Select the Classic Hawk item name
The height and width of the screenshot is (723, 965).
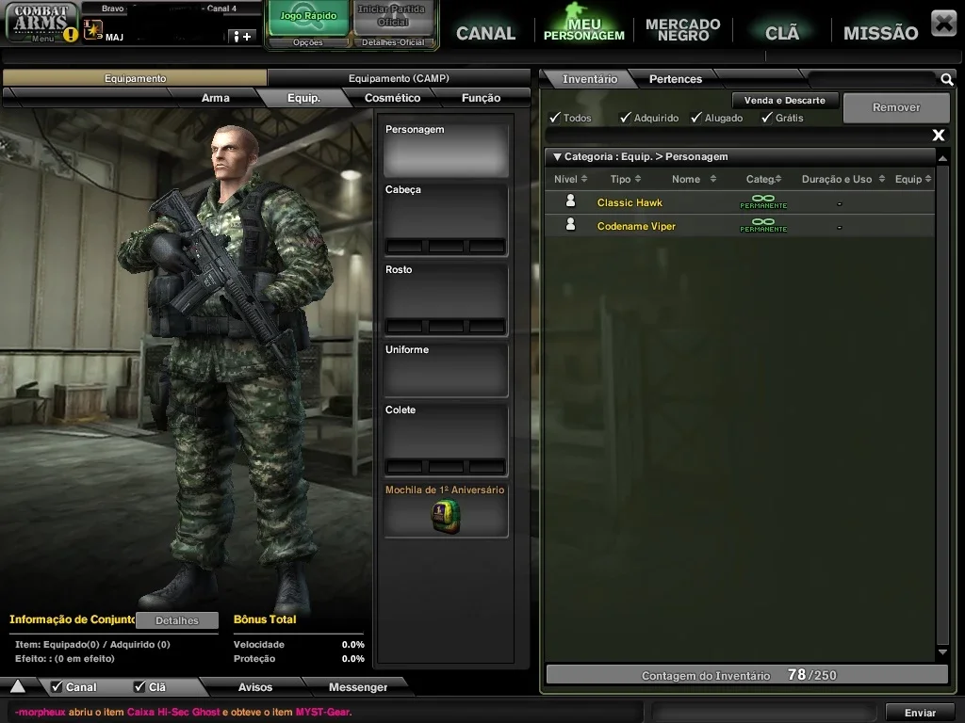(x=630, y=202)
